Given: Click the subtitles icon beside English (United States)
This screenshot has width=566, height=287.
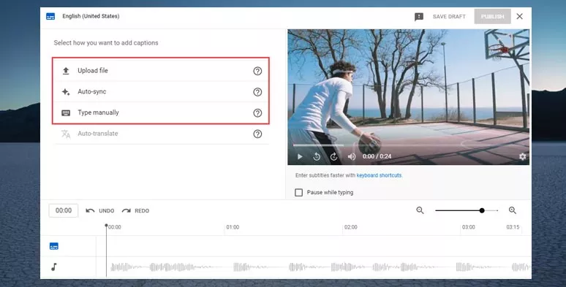Looking at the screenshot, I should (50, 16).
